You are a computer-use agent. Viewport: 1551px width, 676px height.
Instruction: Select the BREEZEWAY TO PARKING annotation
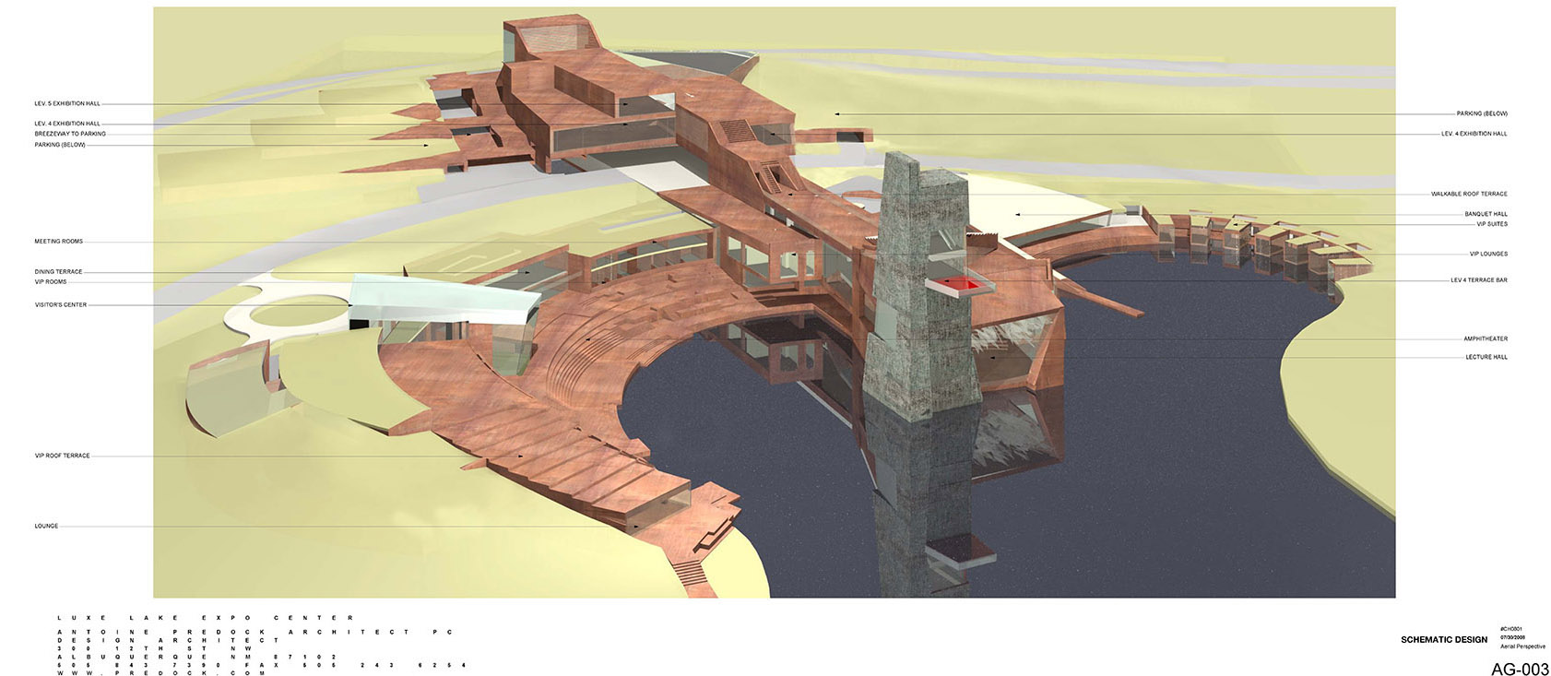(70, 134)
